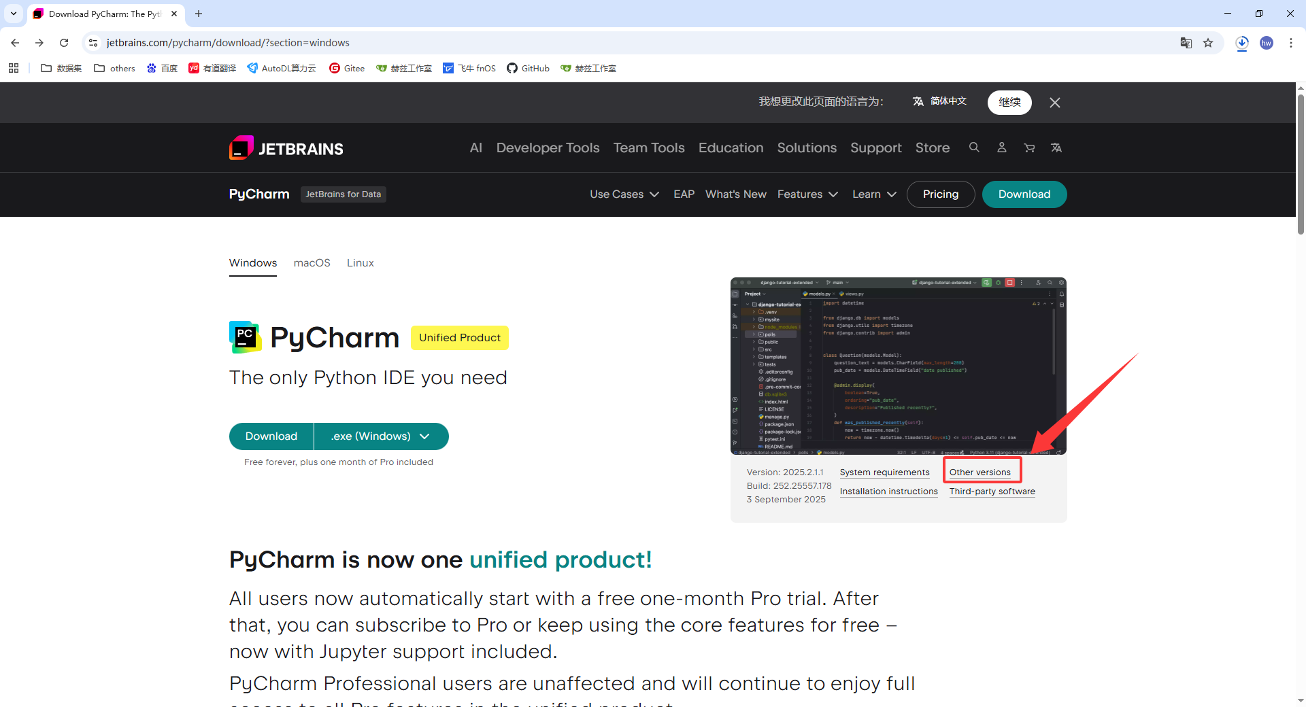Click the JetBrains for Data badge
Screen dimensions: 1306x707
(344, 194)
